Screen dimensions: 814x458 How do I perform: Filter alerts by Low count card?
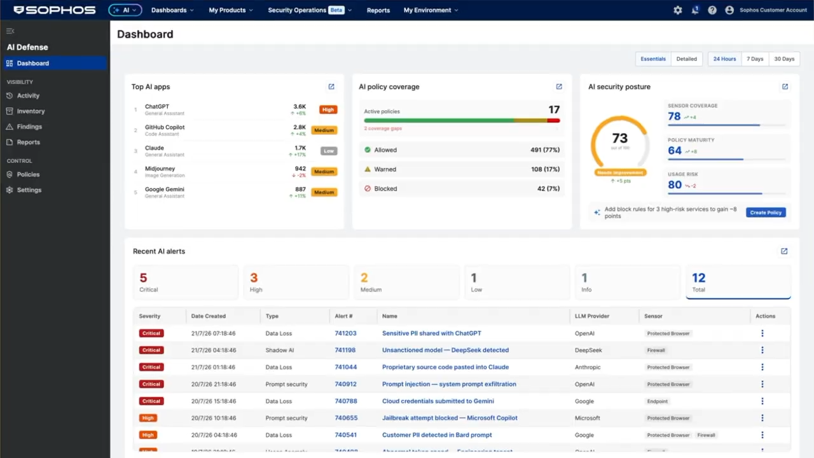pos(518,282)
